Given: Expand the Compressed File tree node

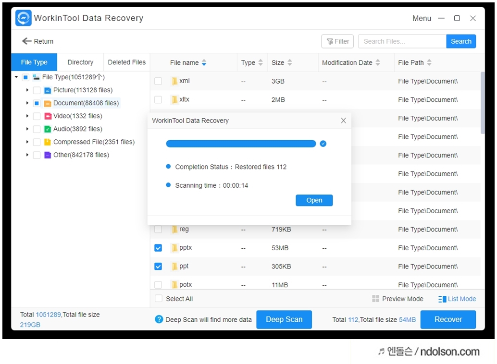Looking at the screenshot, I should click(27, 142).
